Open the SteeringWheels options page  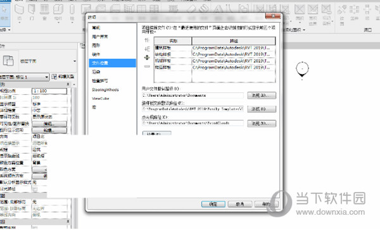[x=105, y=90]
